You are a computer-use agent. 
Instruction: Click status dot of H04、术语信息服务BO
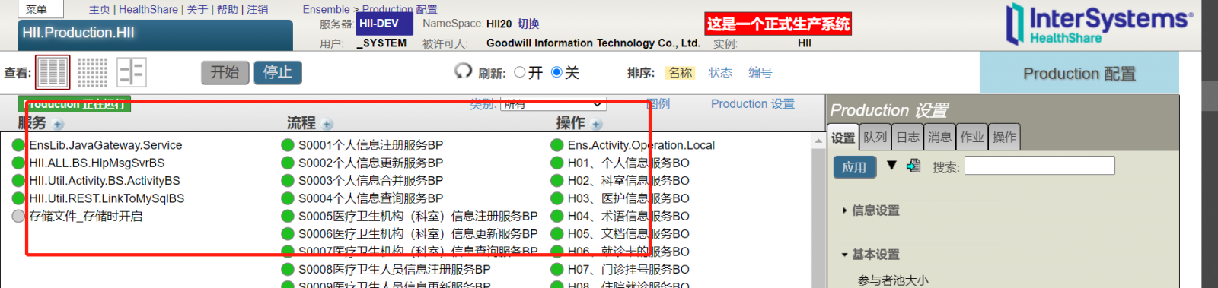click(557, 216)
